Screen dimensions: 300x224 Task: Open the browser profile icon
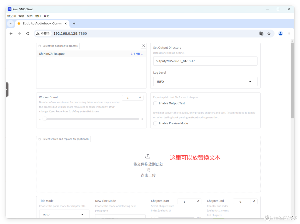tap(281, 34)
